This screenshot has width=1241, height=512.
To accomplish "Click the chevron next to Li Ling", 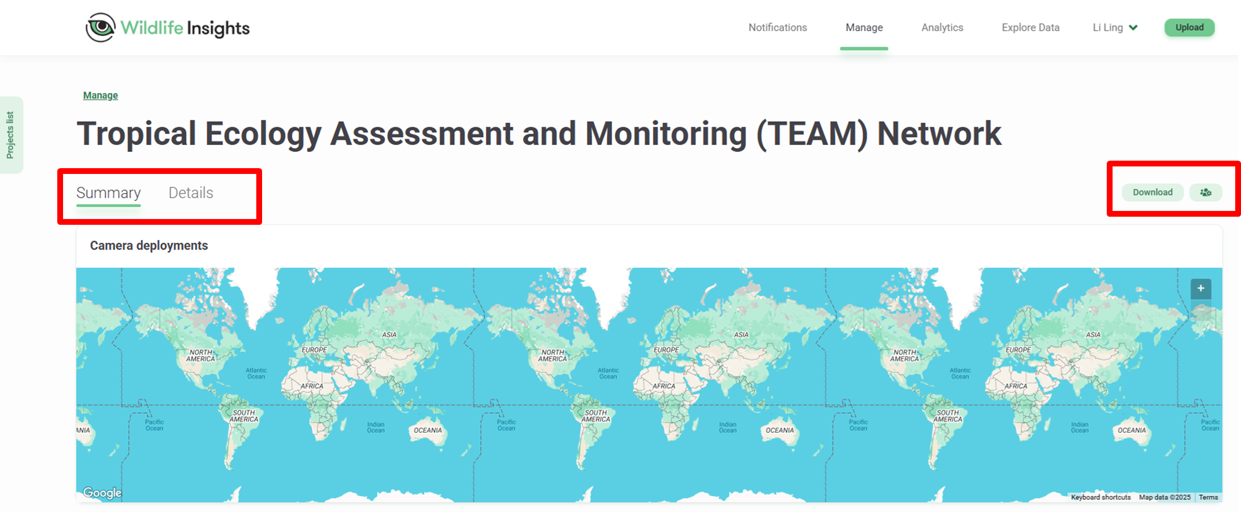I will (1133, 28).
